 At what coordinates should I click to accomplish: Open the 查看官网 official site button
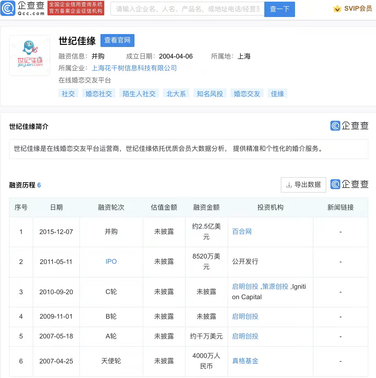(x=117, y=40)
